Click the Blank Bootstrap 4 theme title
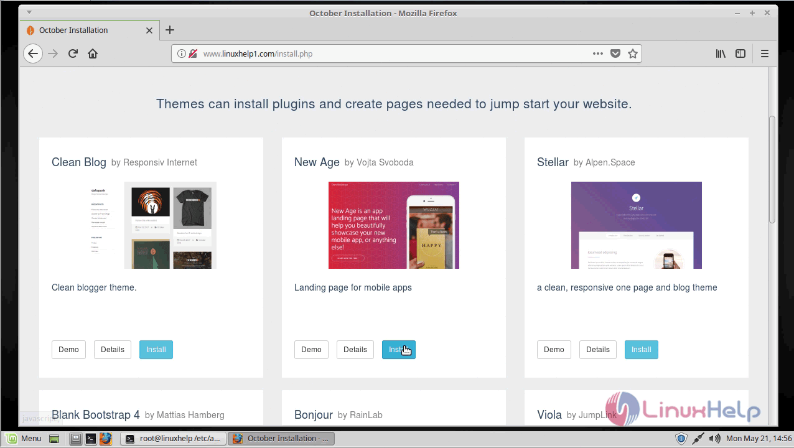Viewport: 794px width, 448px height. (x=96, y=415)
